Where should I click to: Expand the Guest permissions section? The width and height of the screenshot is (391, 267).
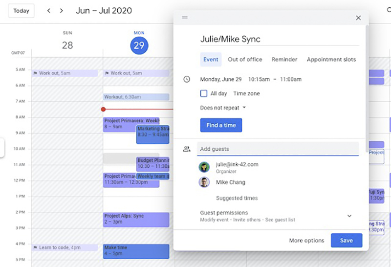click(349, 216)
